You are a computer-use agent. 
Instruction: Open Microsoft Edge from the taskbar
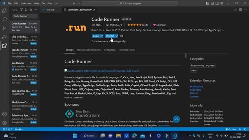(135, 136)
